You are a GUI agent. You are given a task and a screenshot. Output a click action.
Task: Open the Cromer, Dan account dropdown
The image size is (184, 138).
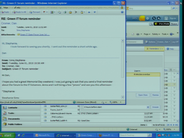tap(164, 42)
